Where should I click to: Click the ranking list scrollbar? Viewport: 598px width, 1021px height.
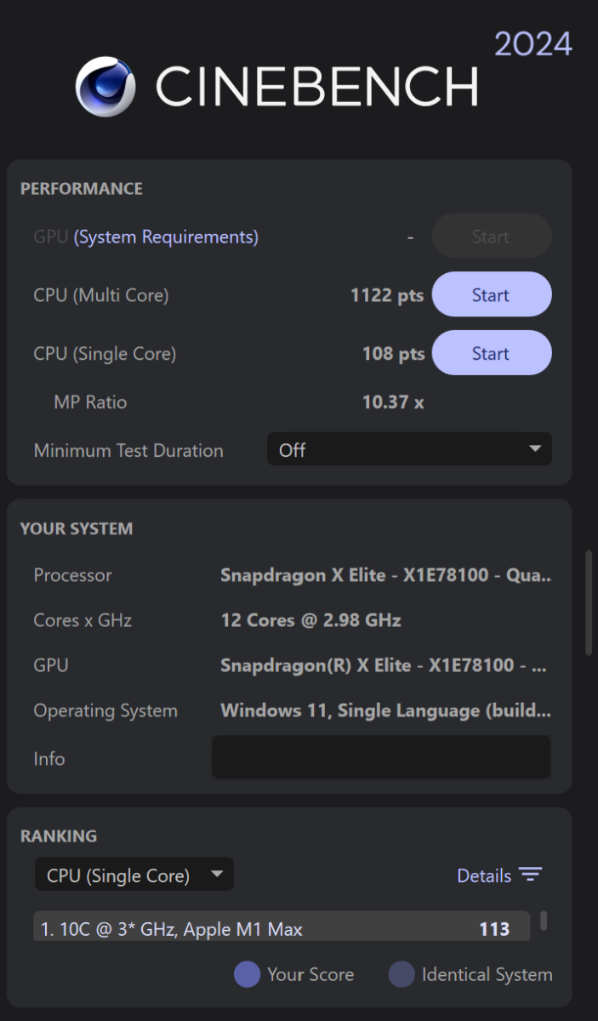[x=543, y=921]
